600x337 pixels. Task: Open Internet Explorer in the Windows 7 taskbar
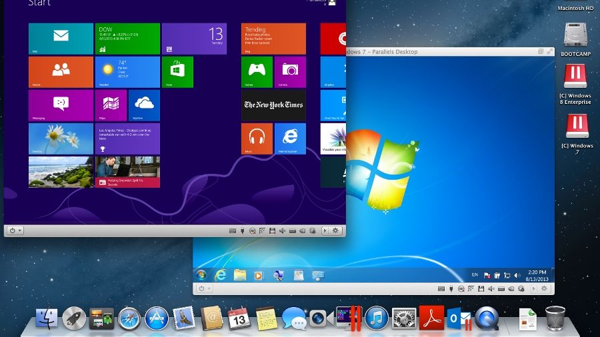(221, 275)
